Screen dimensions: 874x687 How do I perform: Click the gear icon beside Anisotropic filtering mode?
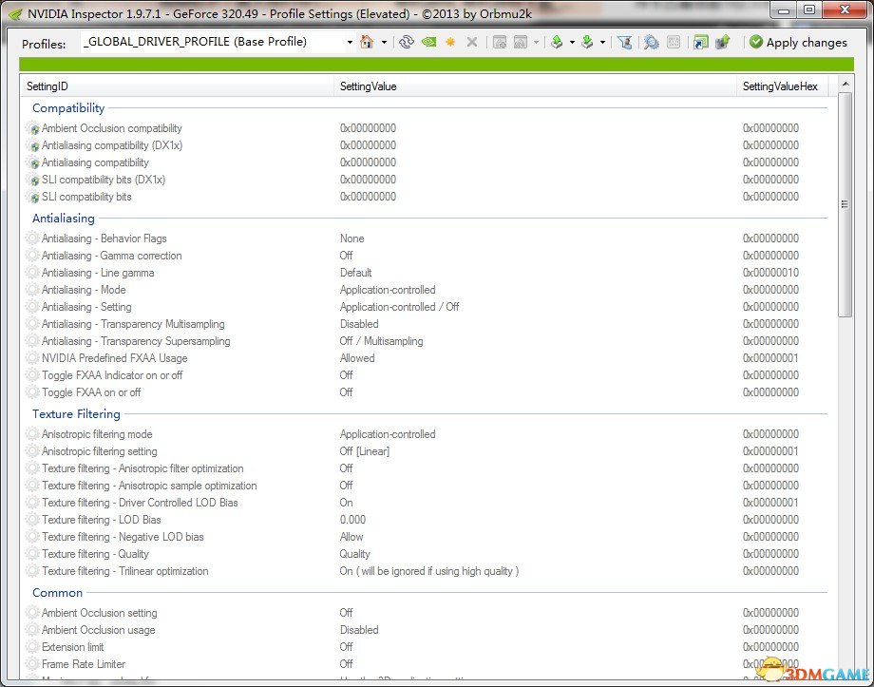pos(33,434)
